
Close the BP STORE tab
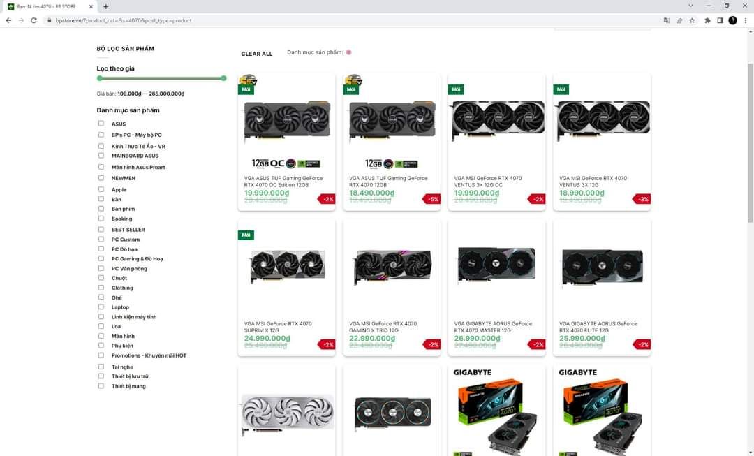click(91, 7)
